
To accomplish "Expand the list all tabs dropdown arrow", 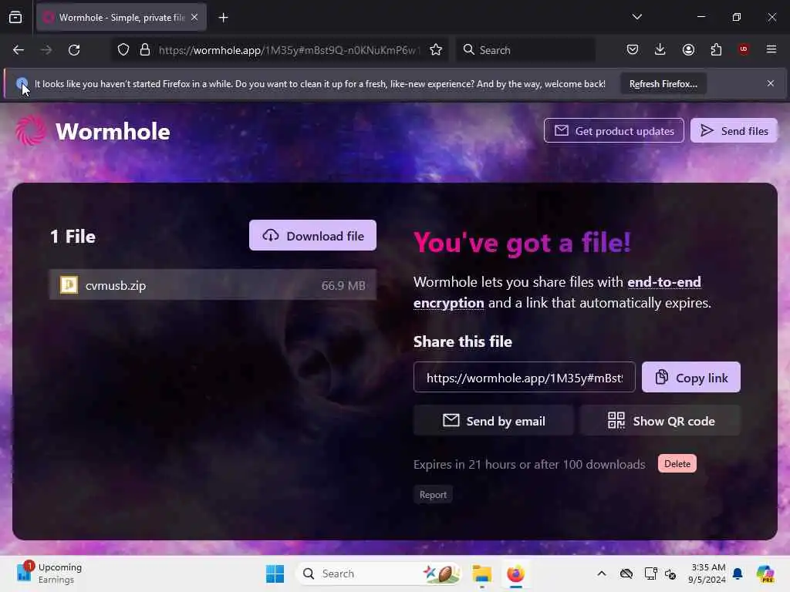I will tap(636, 17).
